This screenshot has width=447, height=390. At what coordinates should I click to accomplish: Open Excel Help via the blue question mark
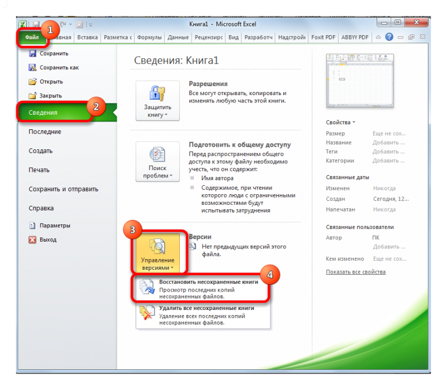click(x=389, y=37)
